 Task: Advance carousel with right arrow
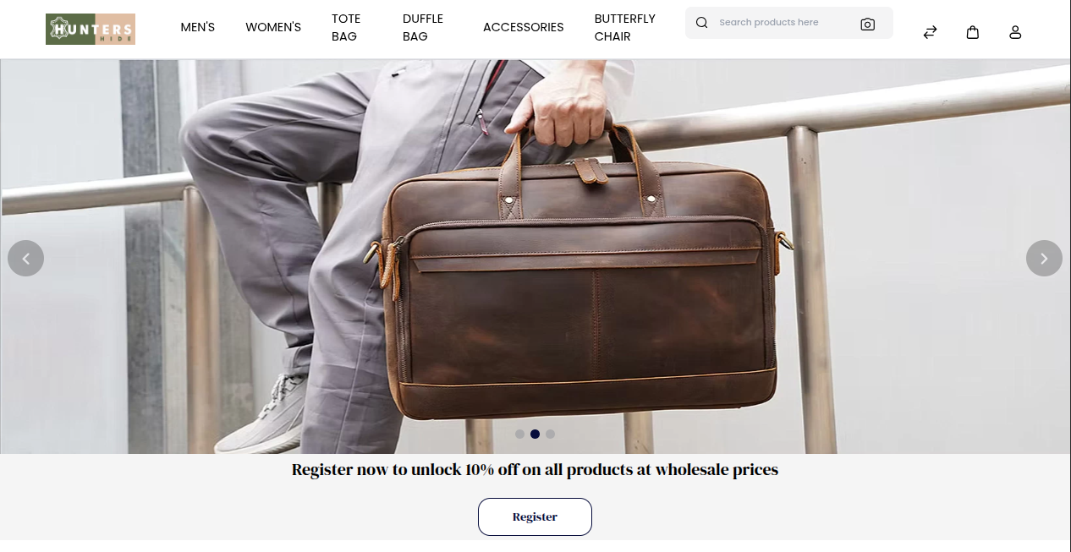click(1044, 259)
